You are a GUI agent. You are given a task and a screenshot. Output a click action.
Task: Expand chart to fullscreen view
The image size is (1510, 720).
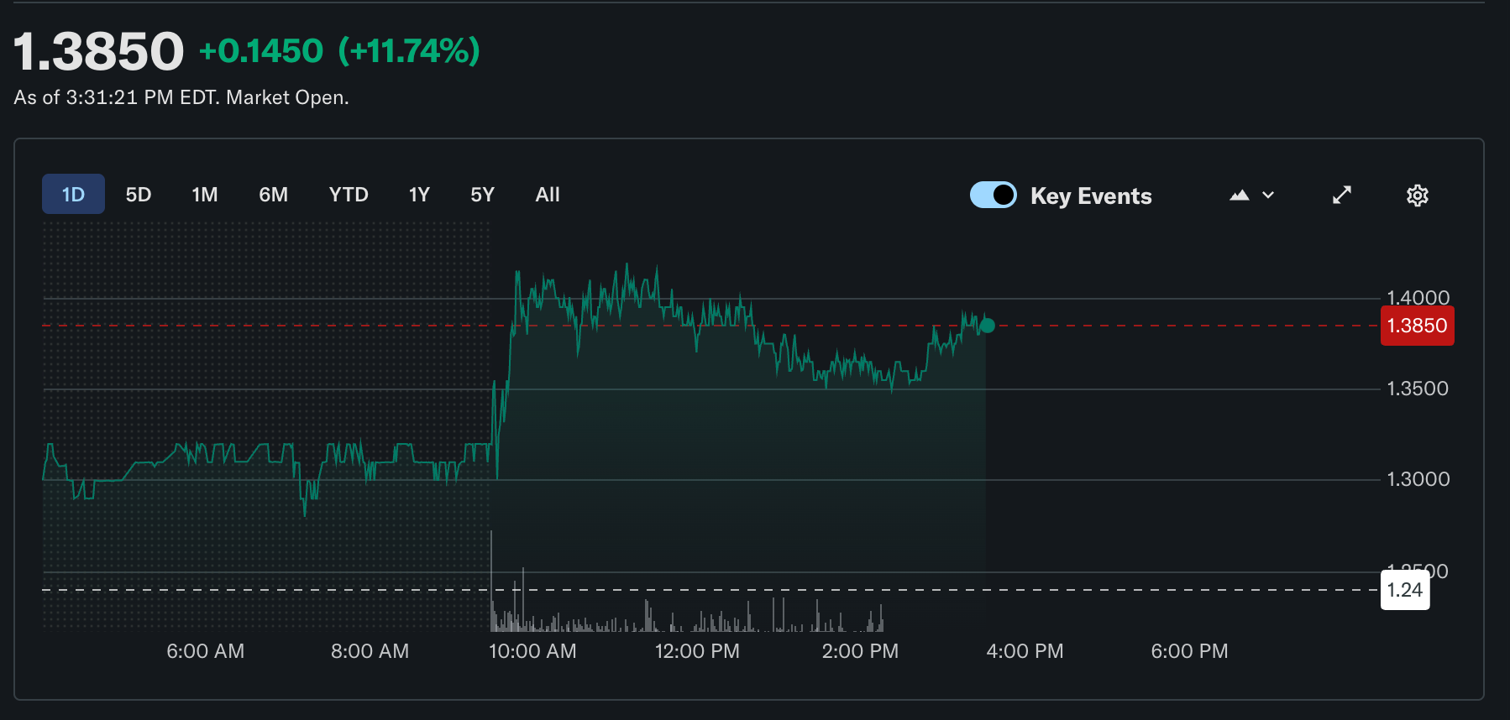(x=1341, y=196)
